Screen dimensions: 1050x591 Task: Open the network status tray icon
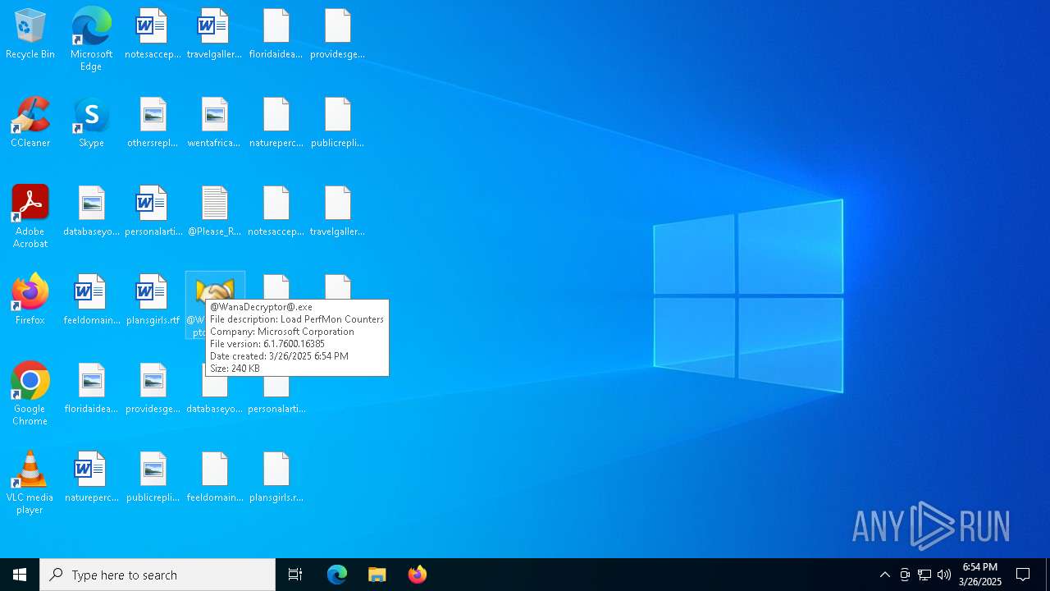924,575
